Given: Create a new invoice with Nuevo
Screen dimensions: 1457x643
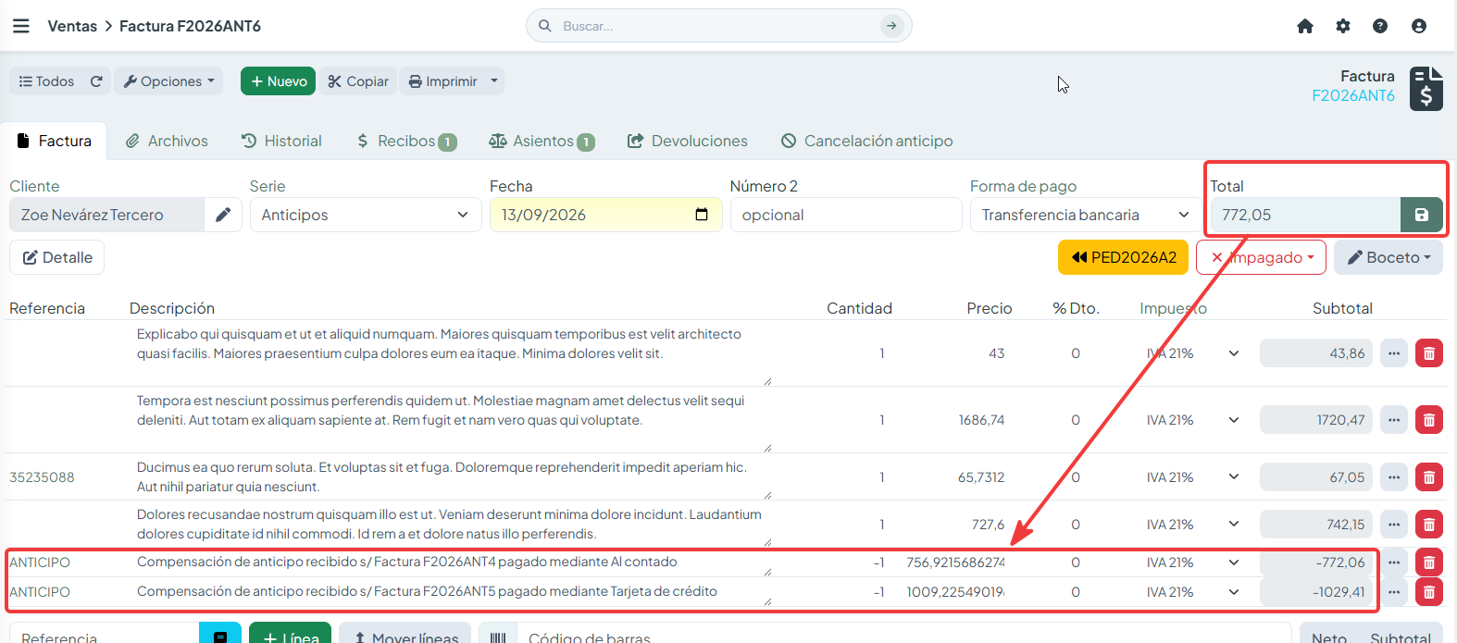Looking at the screenshot, I should click(279, 81).
